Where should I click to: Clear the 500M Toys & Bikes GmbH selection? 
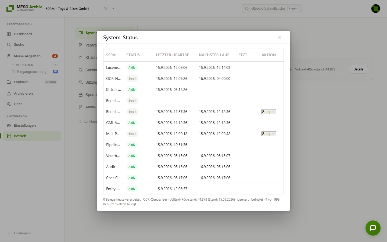[106, 9]
